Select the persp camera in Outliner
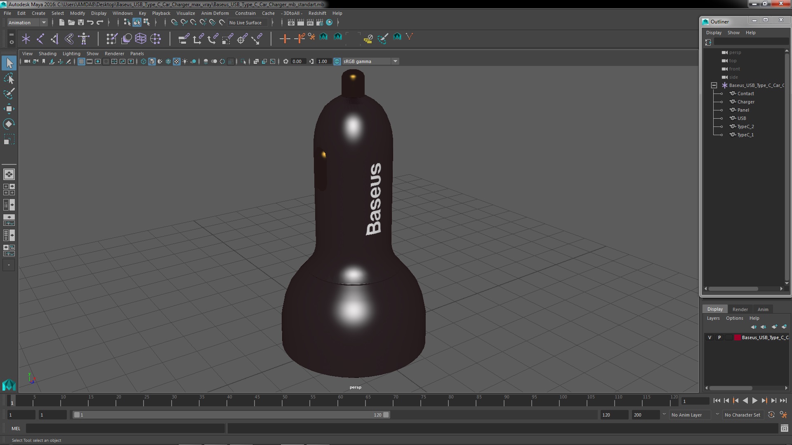The width and height of the screenshot is (792, 445). [x=735, y=52]
